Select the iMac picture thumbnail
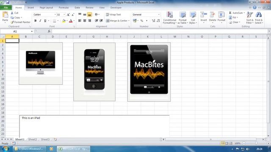Image resolution: width=271 pixels, height=152 pixels. 41,64
